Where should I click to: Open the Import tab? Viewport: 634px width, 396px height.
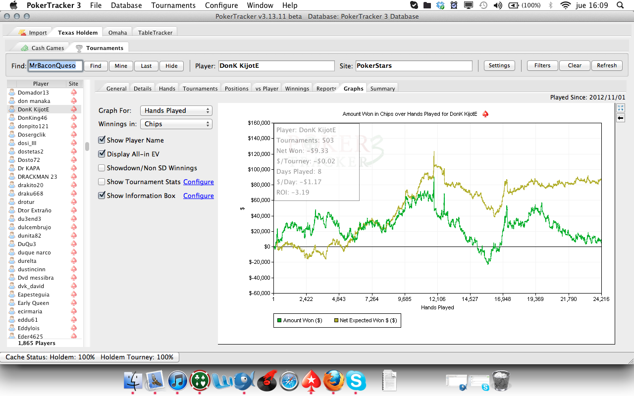coord(33,33)
